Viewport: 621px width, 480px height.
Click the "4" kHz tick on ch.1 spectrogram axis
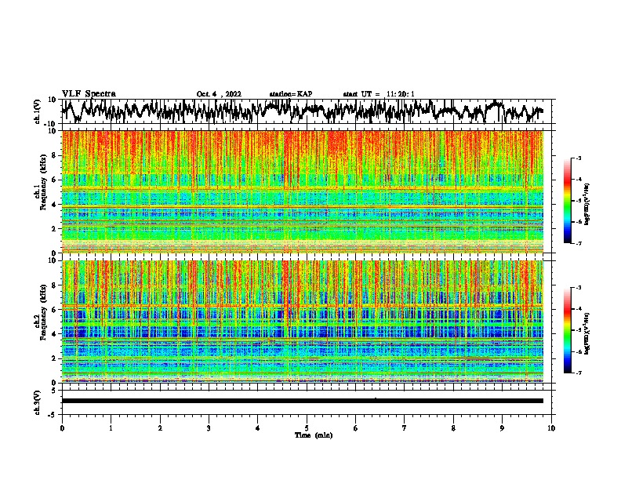(55, 204)
